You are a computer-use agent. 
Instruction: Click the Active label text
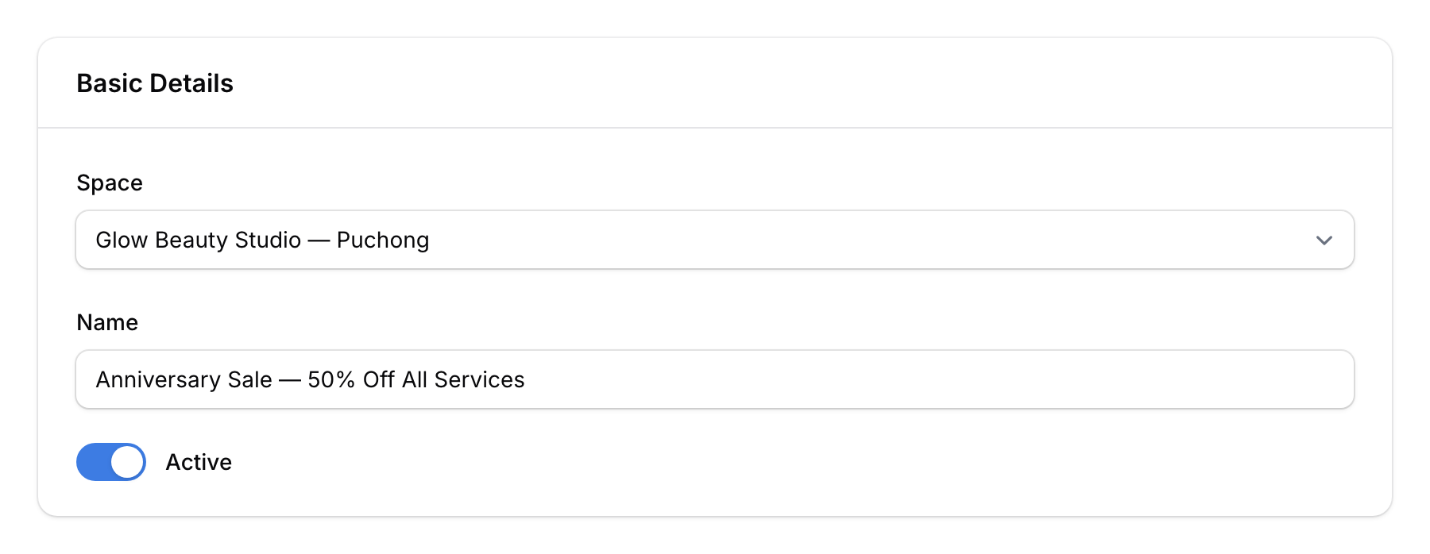pos(199,461)
